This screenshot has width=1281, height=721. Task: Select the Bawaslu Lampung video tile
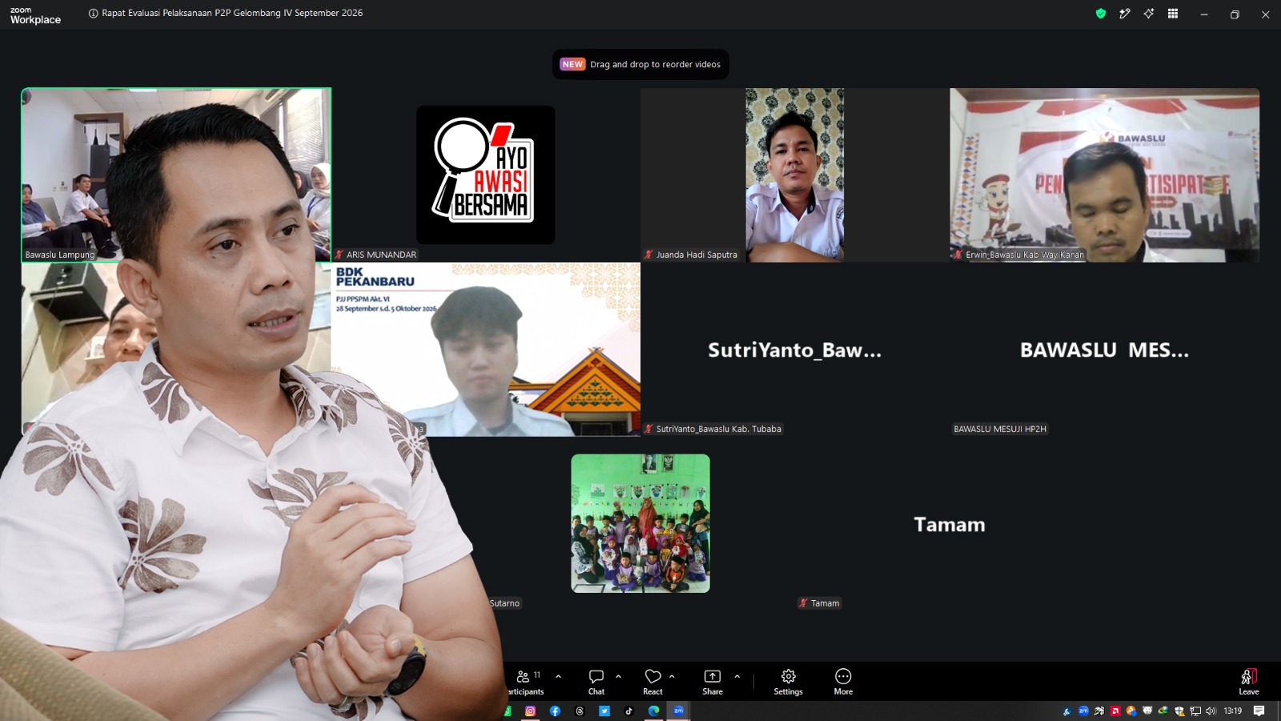pyautogui.click(x=176, y=175)
